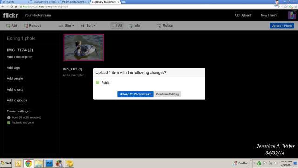Click the Desktop toolbar in taskbar
298x168 pixels.
(x=243, y=163)
